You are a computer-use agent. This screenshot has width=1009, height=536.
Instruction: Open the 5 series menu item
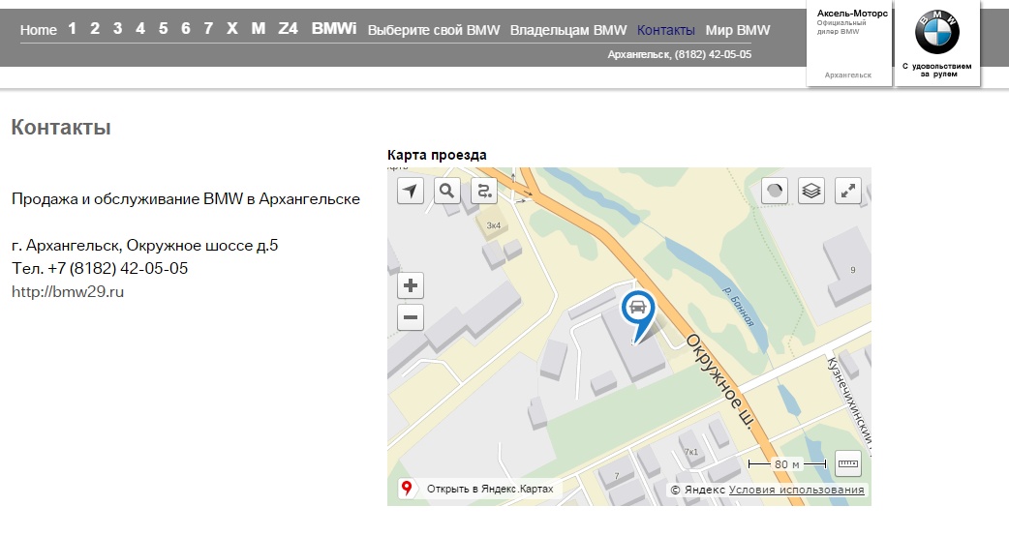pyautogui.click(x=163, y=29)
